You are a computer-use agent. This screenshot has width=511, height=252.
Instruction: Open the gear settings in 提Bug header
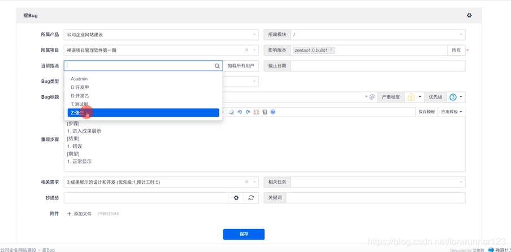click(469, 15)
